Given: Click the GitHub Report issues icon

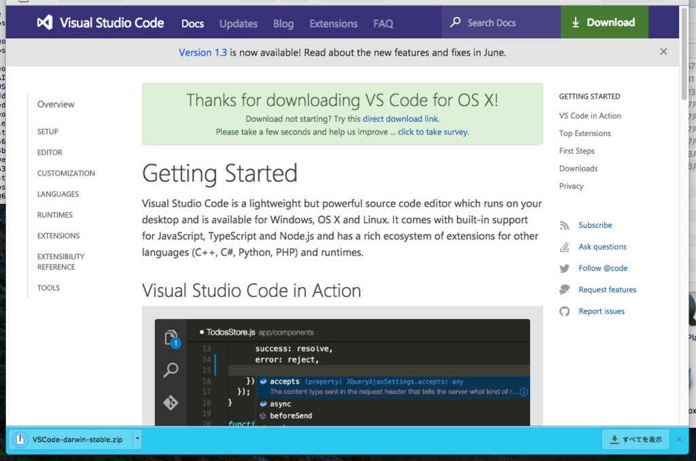Looking at the screenshot, I should click(x=564, y=311).
